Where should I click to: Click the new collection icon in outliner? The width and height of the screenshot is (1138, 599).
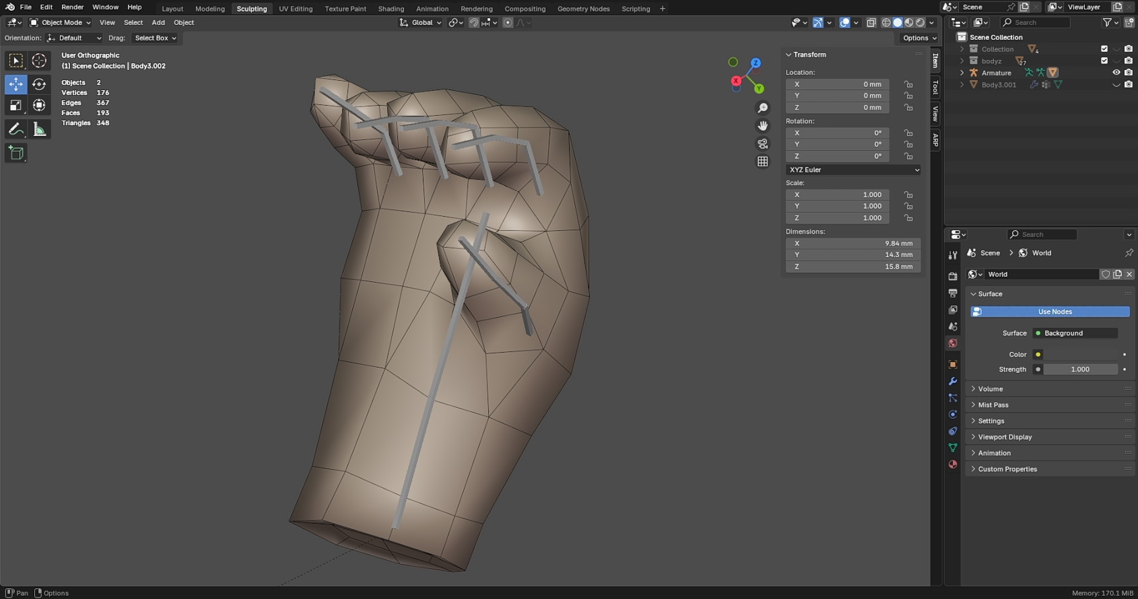(x=1129, y=22)
